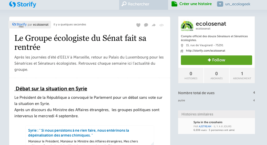
Task: Share the story with arrow icon
Action: [x=153, y=25]
